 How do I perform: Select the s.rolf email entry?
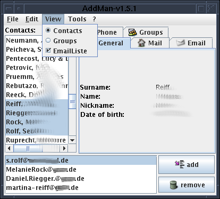81,161
